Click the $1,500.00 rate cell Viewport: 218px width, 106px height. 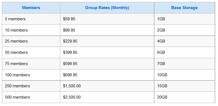click(107, 86)
